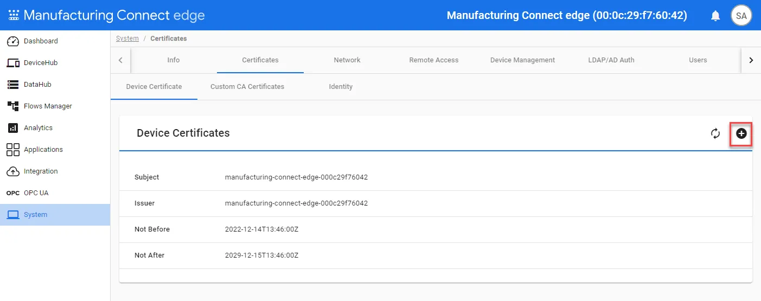
Task: Select the Integration cloud upload icon
Action: pos(13,171)
